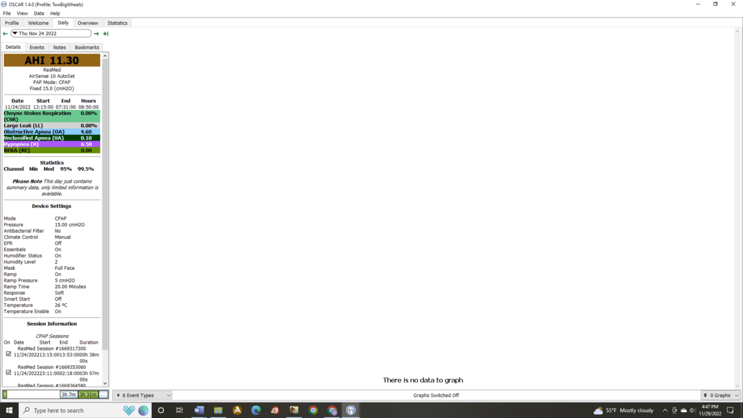Open the OSCAR app icon on taskbar
This screenshot has width=743, height=418.
point(351,410)
